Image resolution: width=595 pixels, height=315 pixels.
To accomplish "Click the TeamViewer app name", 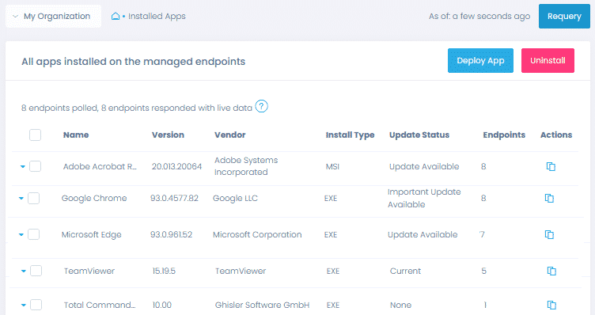I will coord(89,271).
